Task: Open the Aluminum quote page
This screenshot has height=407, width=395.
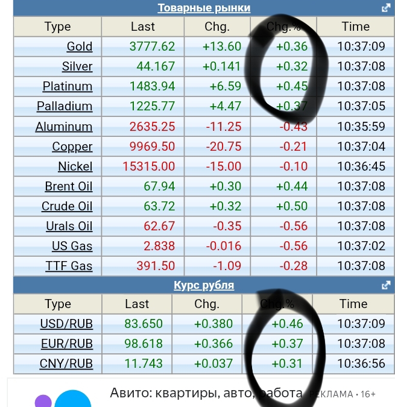Action: 64,127
